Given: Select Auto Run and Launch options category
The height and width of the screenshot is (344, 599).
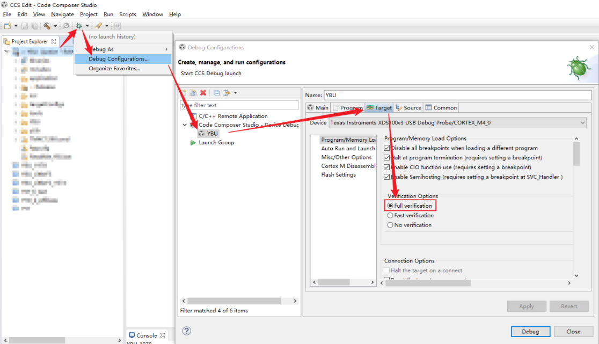Looking at the screenshot, I should (348, 149).
